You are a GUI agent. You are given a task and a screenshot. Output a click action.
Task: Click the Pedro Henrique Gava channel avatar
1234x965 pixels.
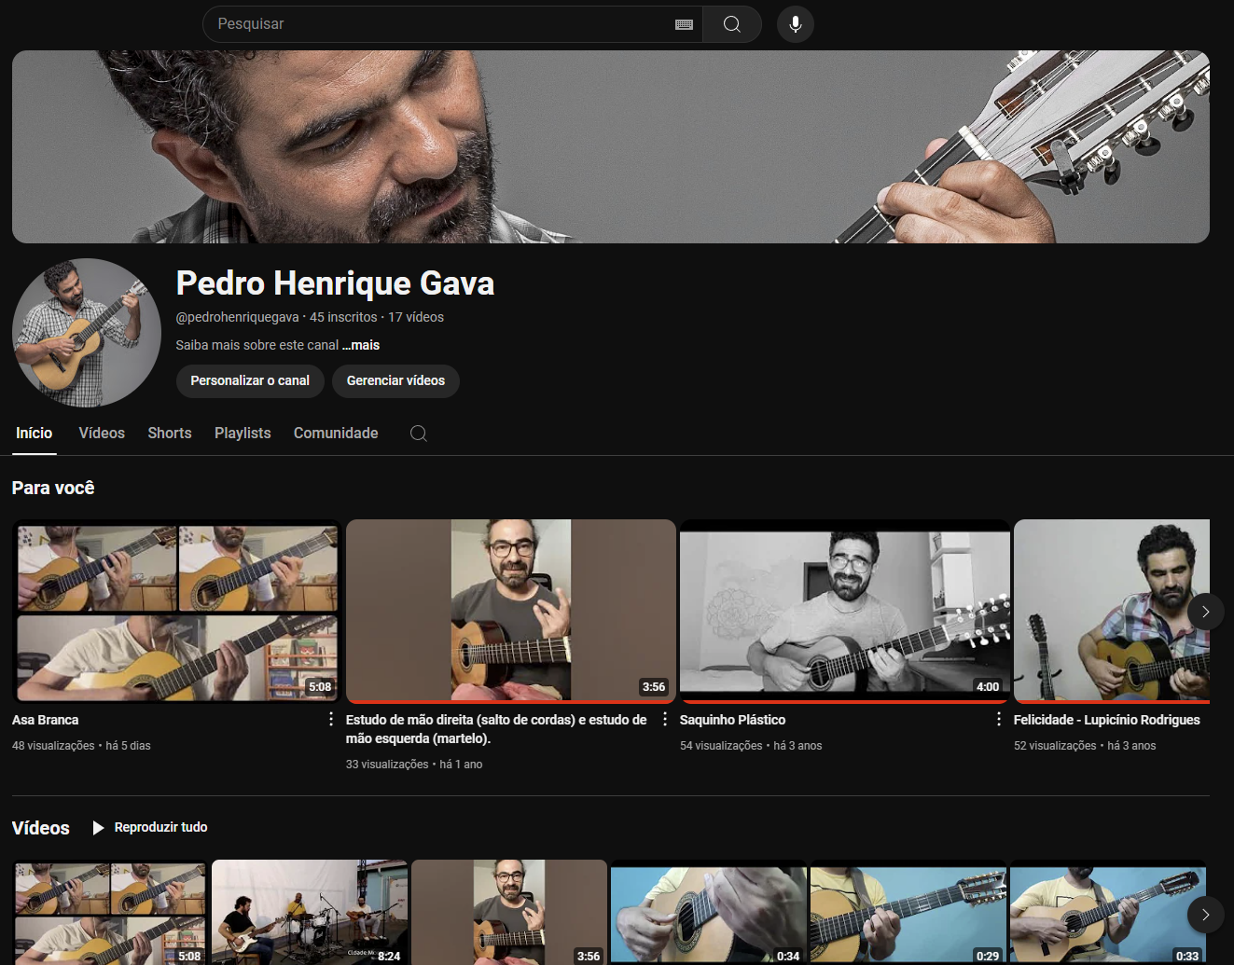(86, 333)
